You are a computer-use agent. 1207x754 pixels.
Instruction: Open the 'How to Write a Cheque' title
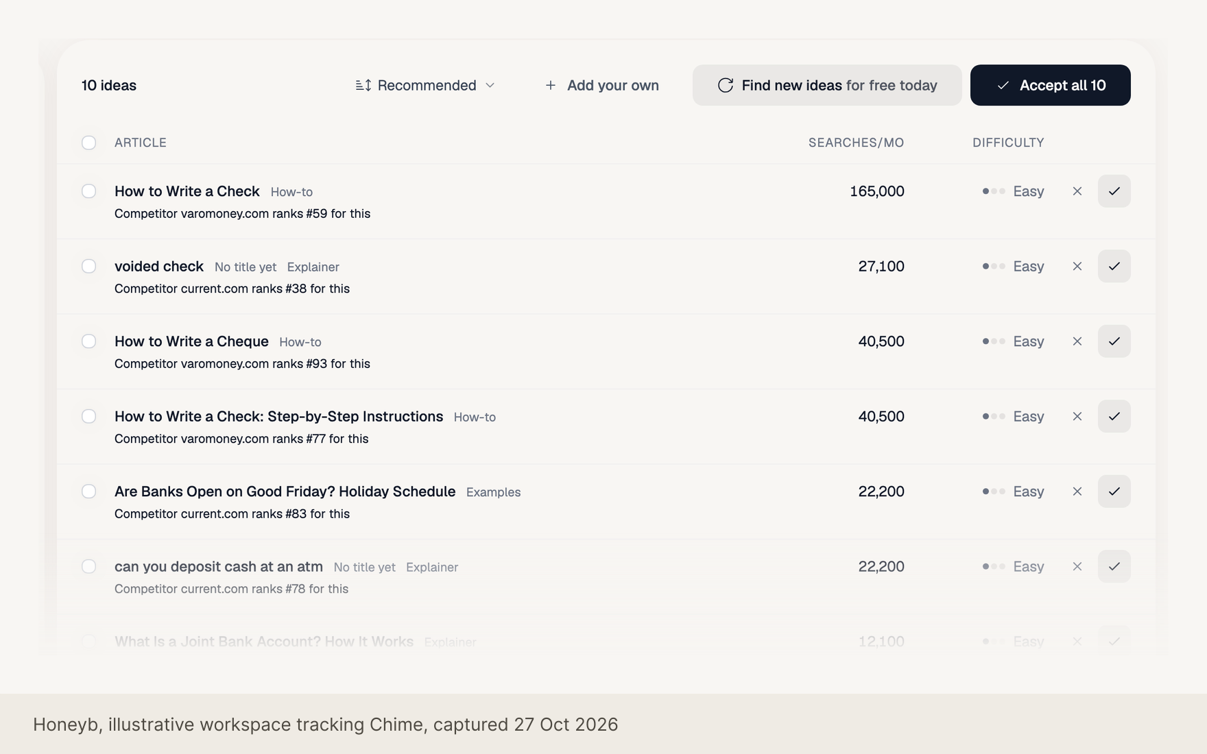pyautogui.click(x=191, y=341)
